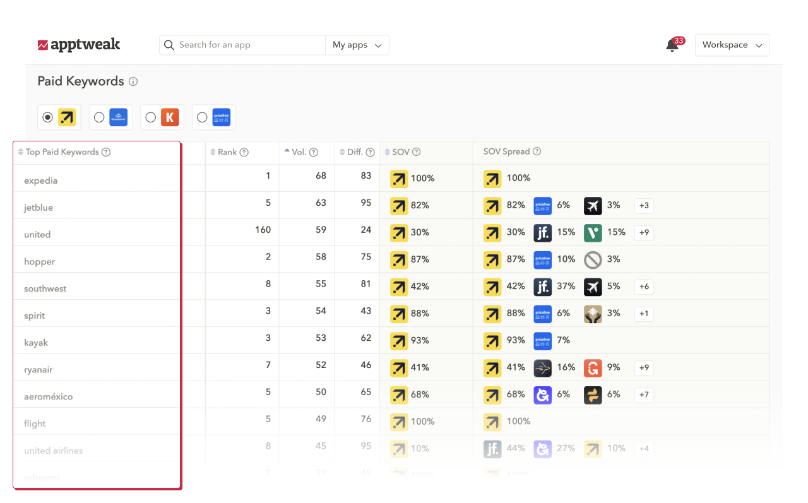Image resolution: width=808 pixels, height=503 pixels.
Task: Click the help icon next to Diff.
Action: click(x=371, y=153)
